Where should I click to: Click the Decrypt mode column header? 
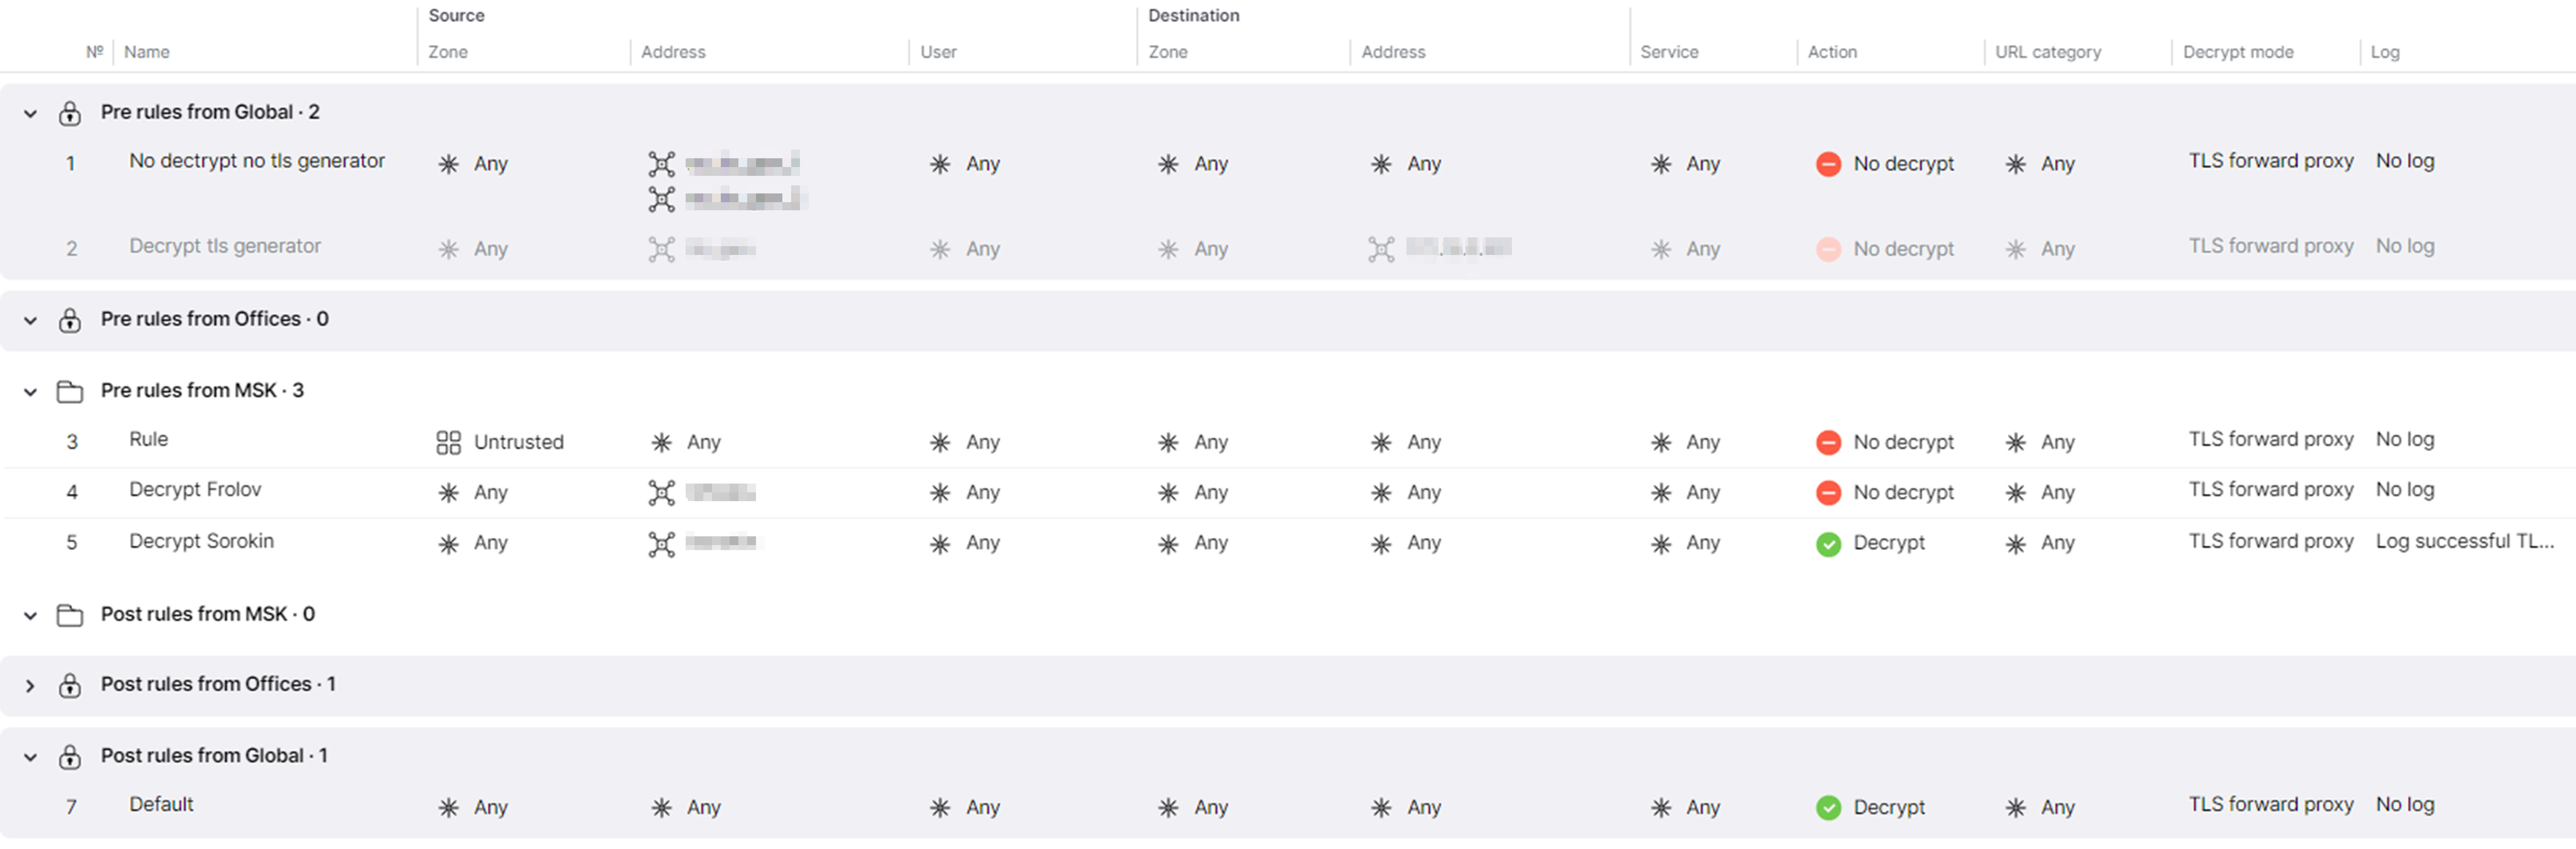coord(2238,52)
